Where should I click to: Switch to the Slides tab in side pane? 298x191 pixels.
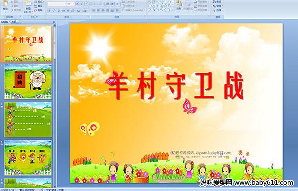point(5,22)
